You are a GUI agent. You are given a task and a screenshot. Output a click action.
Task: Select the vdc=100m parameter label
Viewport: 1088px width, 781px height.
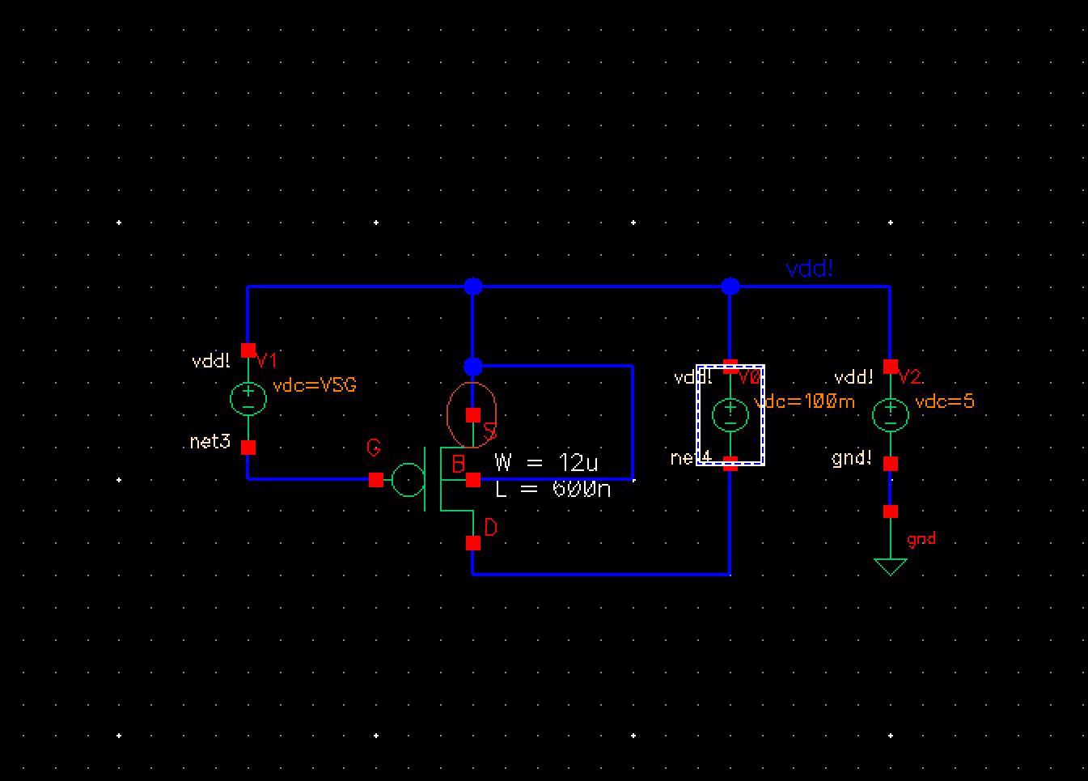805,401
